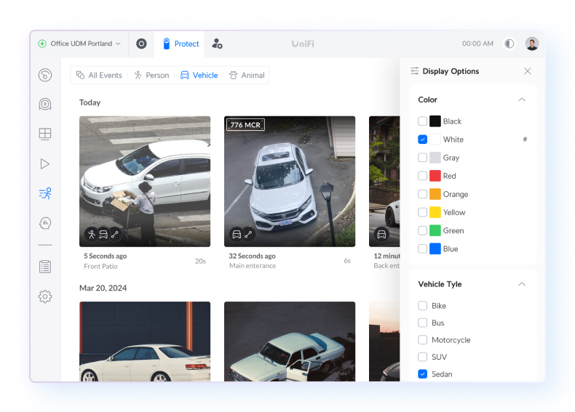Enable the Orange color checkbox

(422, 194)
